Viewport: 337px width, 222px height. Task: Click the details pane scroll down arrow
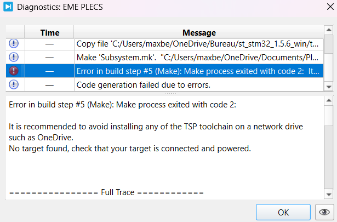(x=328, y=195)
